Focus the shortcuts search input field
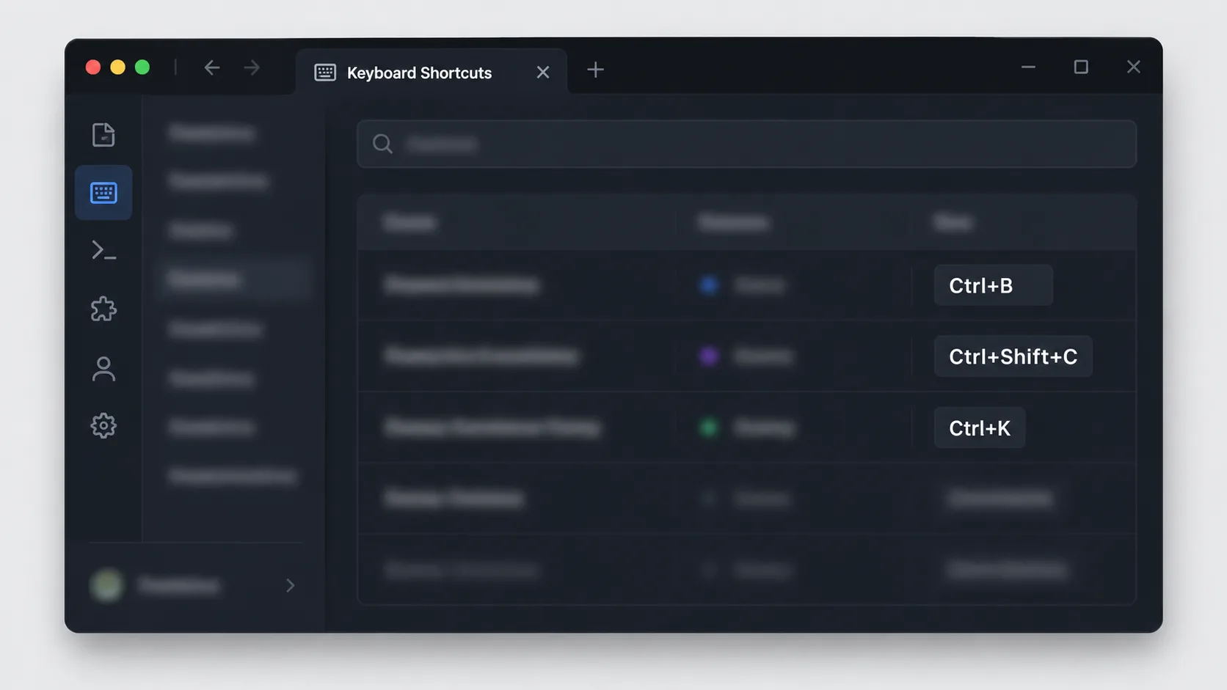 tap(746, 144)
